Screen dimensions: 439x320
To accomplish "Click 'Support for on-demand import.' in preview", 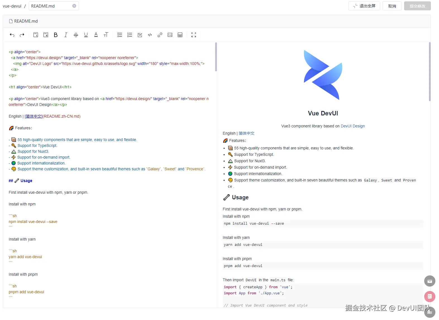I will 260,167.
